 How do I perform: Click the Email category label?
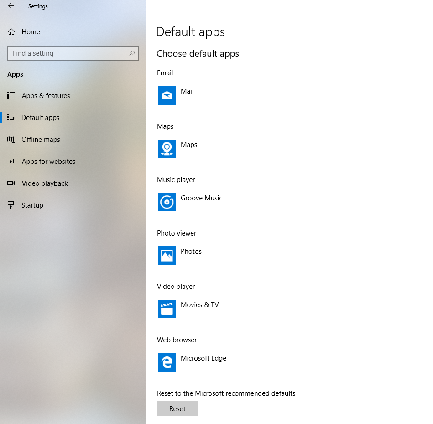coord(165,73)
